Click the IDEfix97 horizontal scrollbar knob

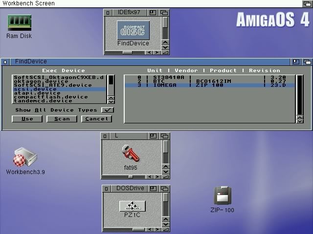pos(127,53)
